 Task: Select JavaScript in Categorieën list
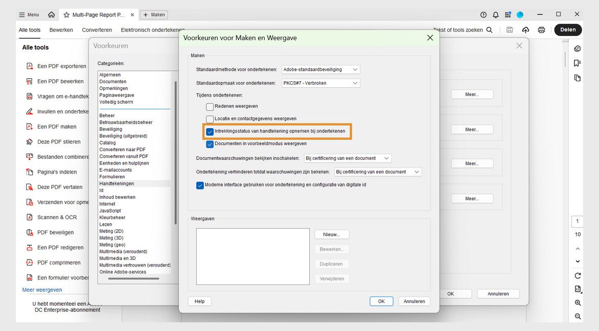pos(110,211)
